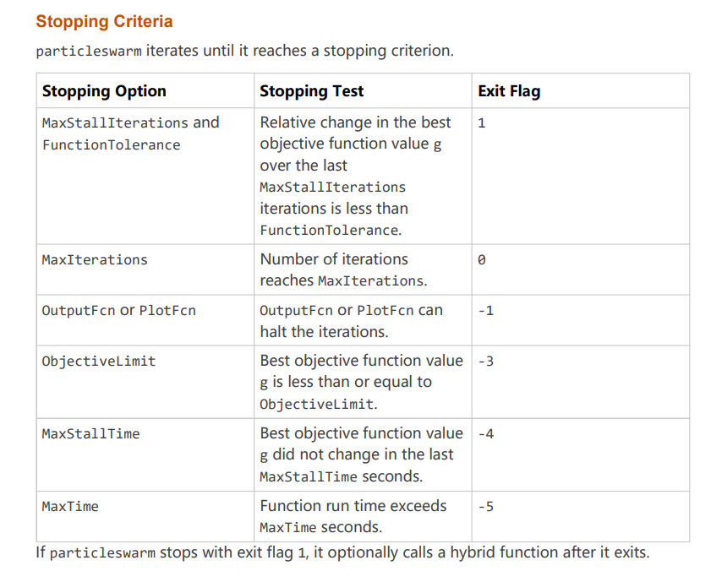Click the Stopping Test column header
711x582 pixels.
click(311, 91)
